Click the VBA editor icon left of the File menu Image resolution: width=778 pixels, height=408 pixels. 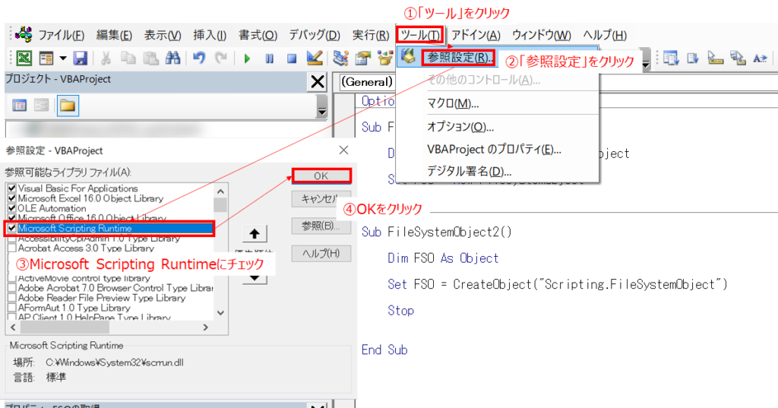[24, 35]
